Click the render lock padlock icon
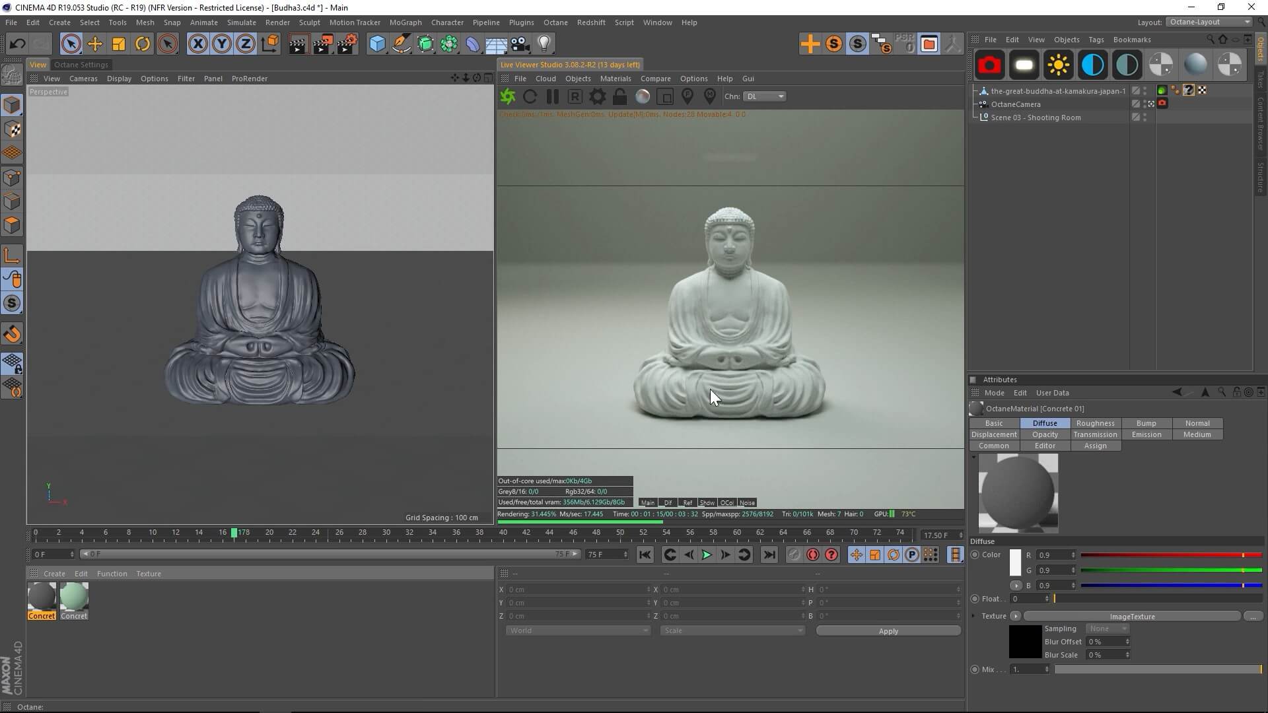This screenshot has height=713, width=1268. point(619,96)
